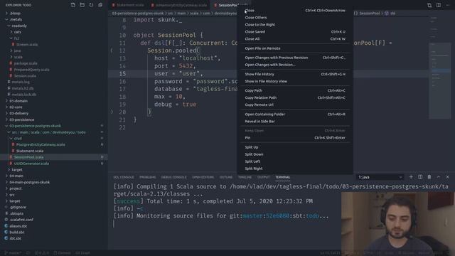Choose Show File History
Image resolution: width=455 pixels, height=256 pixels.
coord(295,74)
